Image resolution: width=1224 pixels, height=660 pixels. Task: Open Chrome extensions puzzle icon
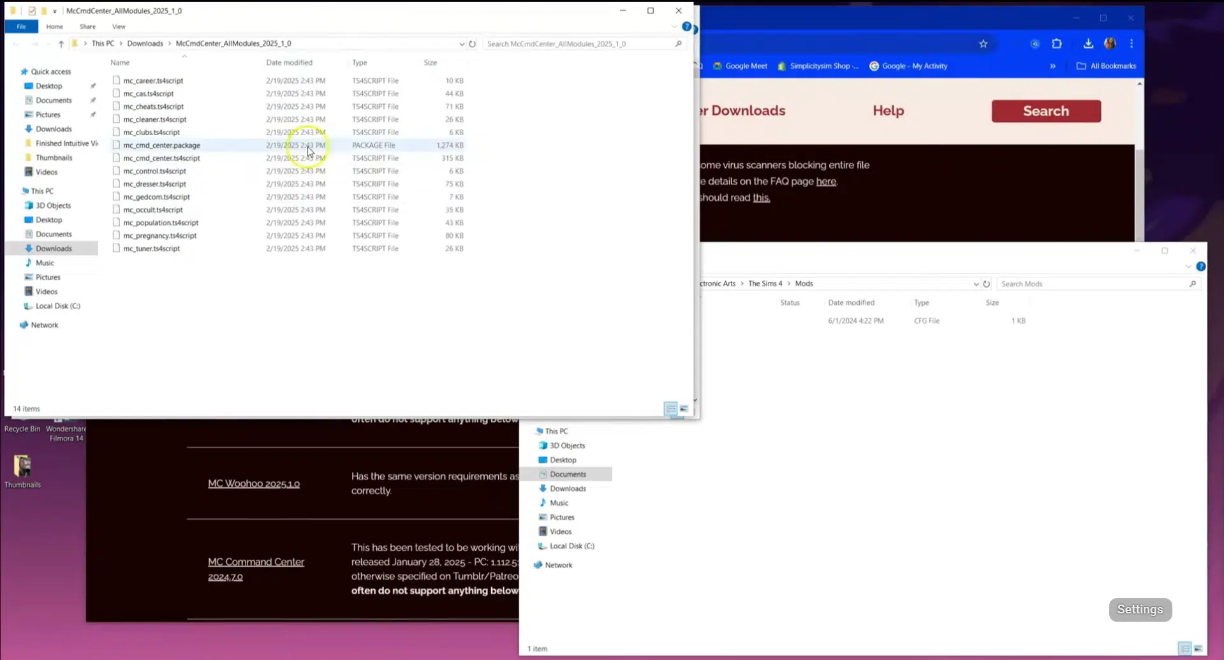coord(1057,43)
